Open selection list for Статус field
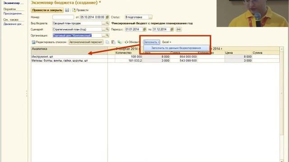 [150, 17]
